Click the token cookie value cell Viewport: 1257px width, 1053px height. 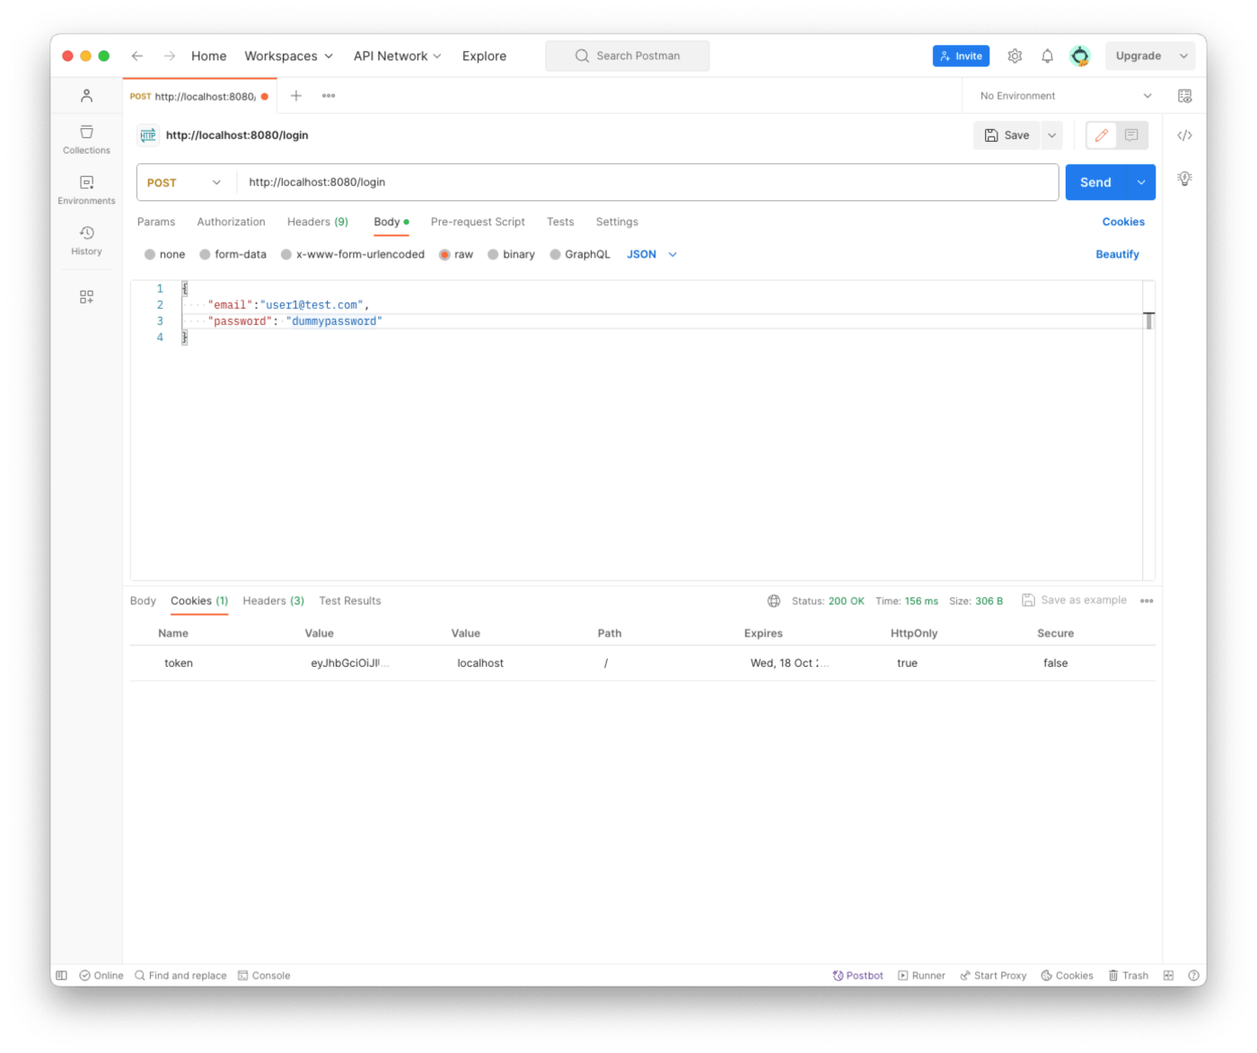pos(349,663)
